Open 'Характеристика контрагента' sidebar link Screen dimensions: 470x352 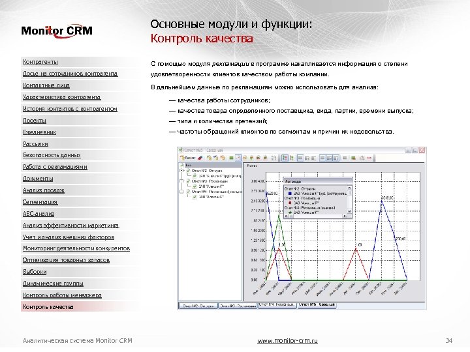[x=62, y=97]
